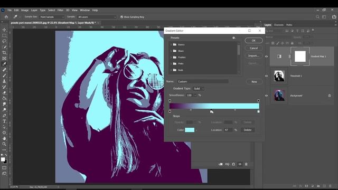Select the left purple color stop
The height and width of the screenshot is (190, 338).
tap(170, 111)
